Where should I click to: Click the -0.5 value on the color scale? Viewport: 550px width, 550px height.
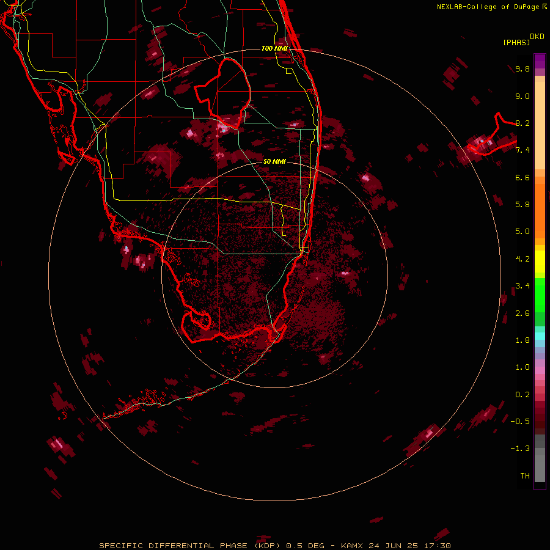tap(520, 422)
